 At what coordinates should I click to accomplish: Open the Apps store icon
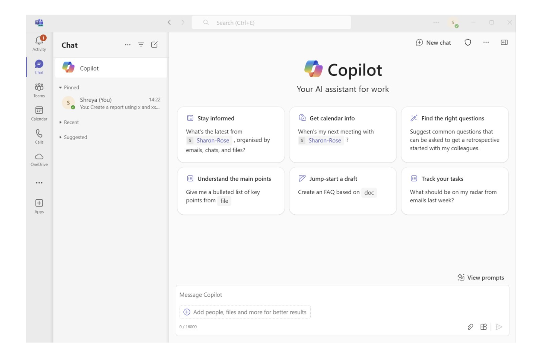coord(39,206)
